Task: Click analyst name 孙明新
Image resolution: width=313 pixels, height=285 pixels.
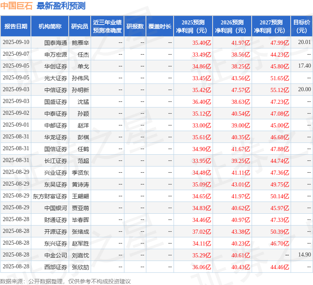Action: (x=80, y=90)
